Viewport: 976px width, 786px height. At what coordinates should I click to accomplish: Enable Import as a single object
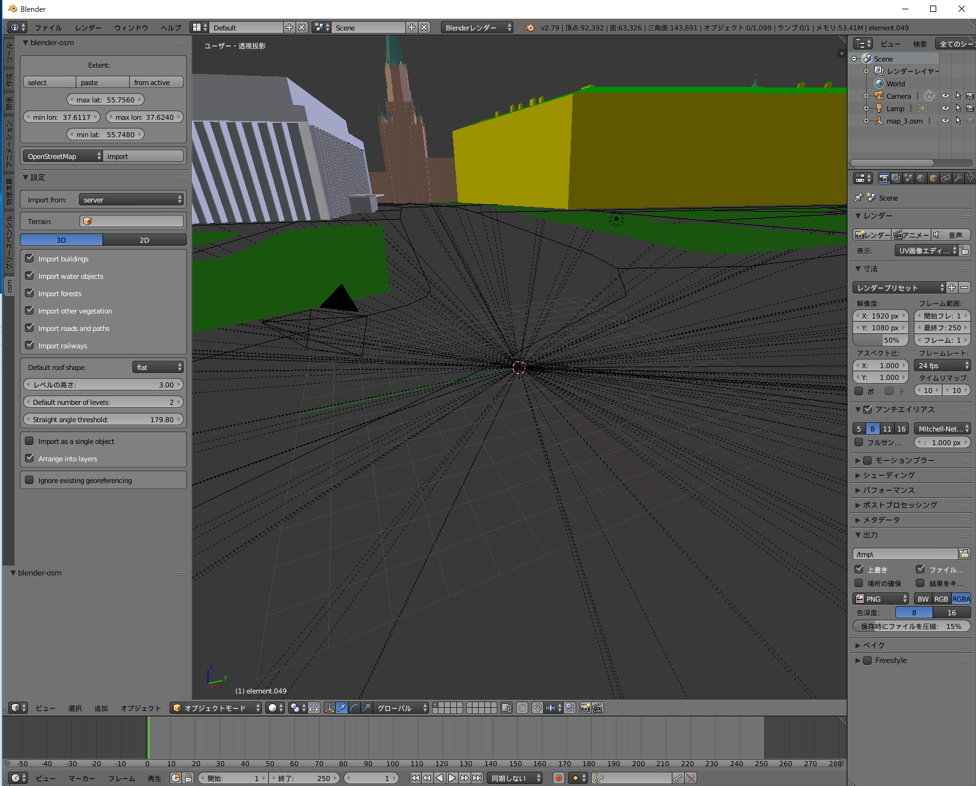coord(30,441)
